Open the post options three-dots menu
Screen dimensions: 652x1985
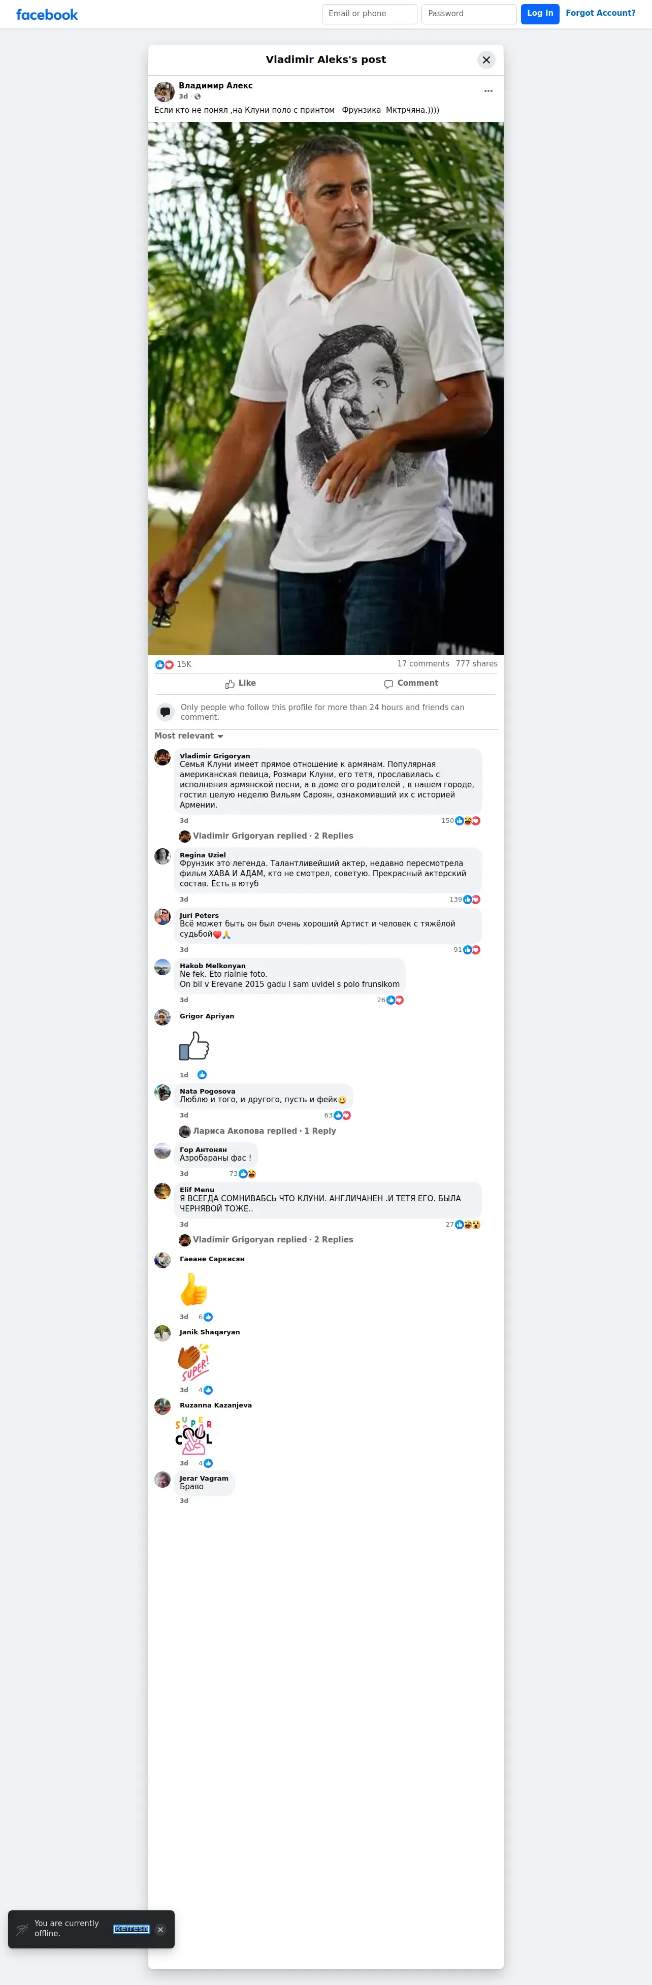click(488, 91)
